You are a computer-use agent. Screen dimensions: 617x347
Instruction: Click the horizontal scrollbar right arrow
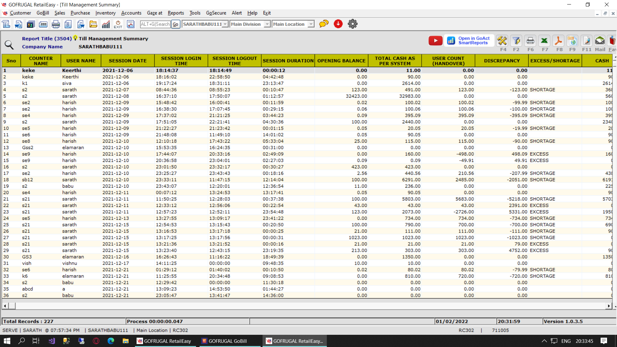(x=608, y=306)
